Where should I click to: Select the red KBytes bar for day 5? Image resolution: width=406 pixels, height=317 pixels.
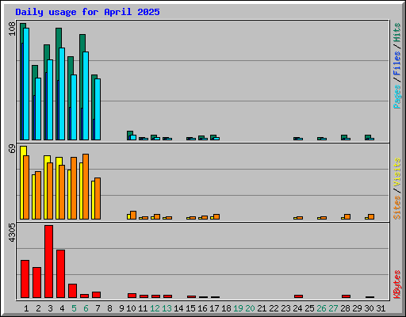point(72,291)
